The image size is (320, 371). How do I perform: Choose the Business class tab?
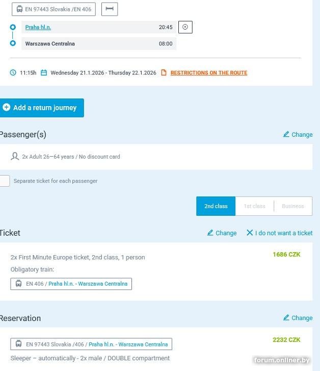pos(292,206)
